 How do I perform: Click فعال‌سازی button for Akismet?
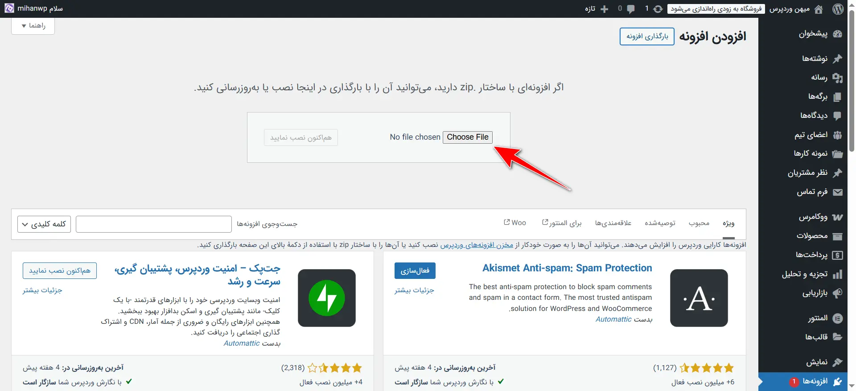tap(415, 271)
